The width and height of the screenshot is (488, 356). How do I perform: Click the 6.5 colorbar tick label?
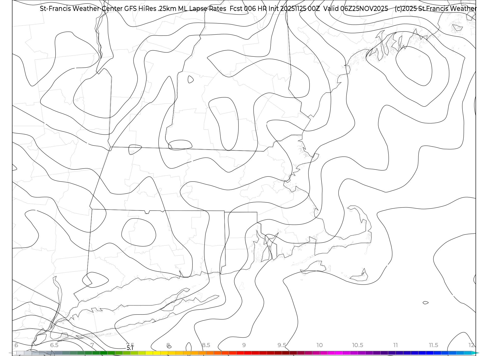[x=54, y=345]
